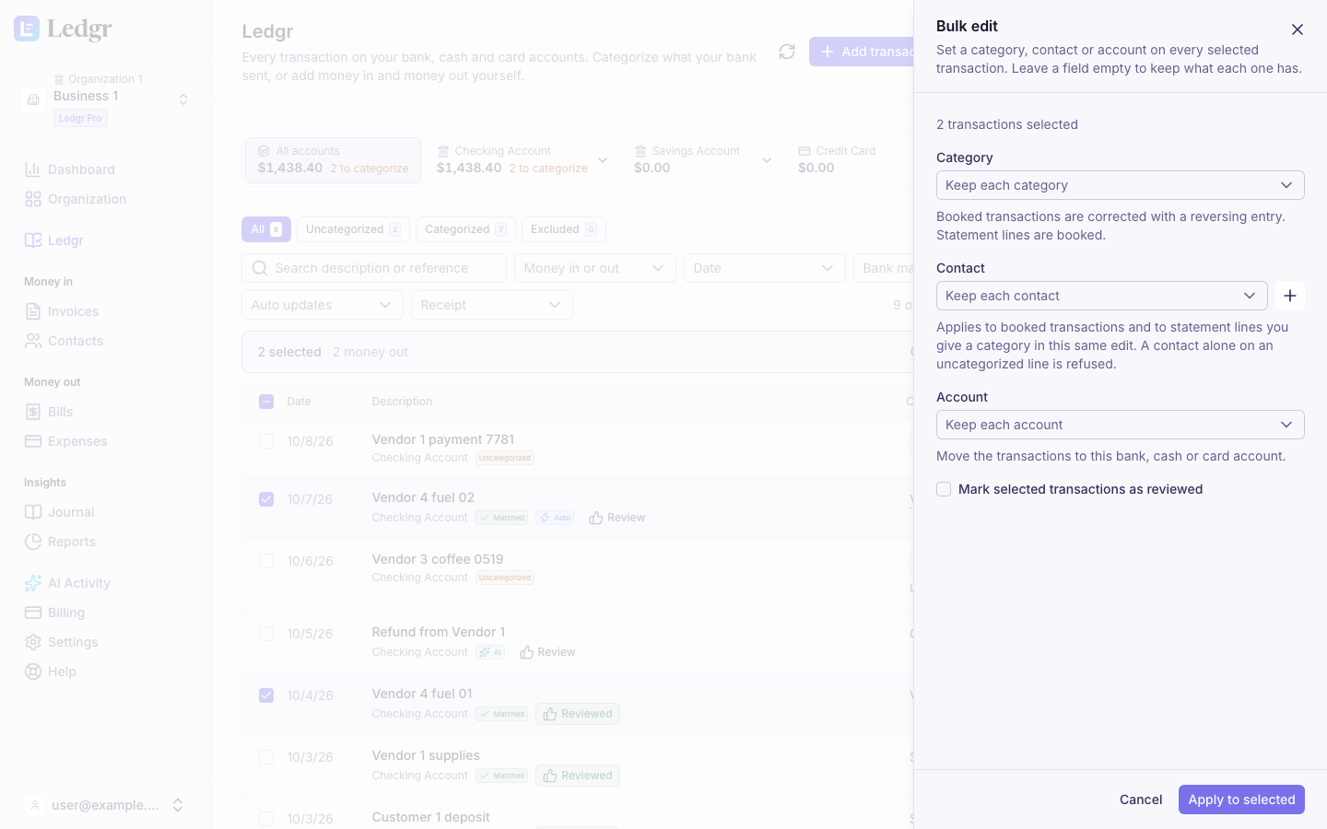Select the Vendor 1 payment 7781 row checkbox
1327x829 pixels.
pyautogui.click(x=266, y=441)
